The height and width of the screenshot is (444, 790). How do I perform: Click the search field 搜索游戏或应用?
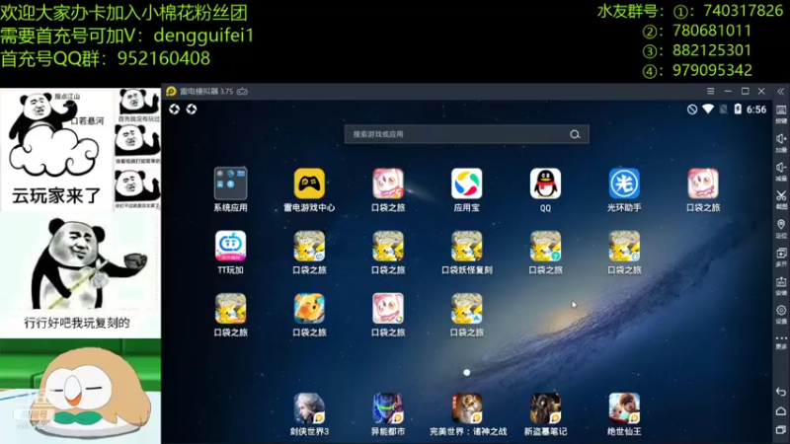[x=466, y=134]
